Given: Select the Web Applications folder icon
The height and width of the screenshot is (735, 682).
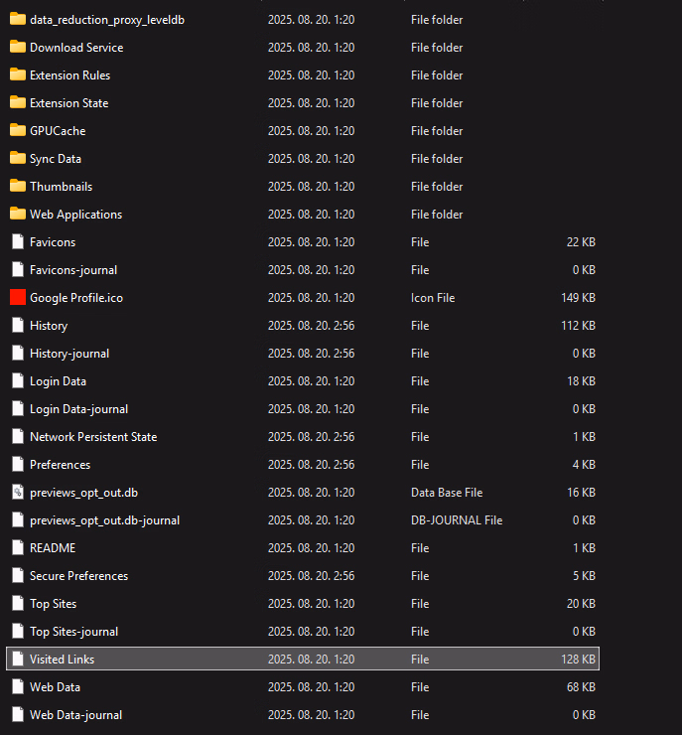Looking at the screenshot, I should pos(17,214).
